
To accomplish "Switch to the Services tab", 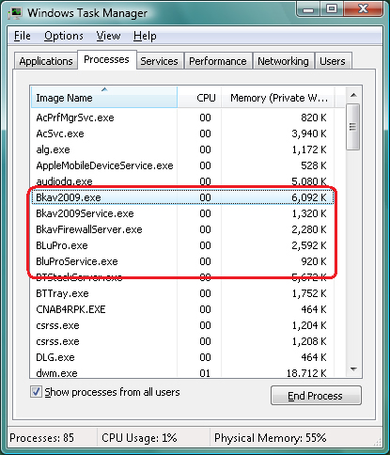I will [159, 61].
